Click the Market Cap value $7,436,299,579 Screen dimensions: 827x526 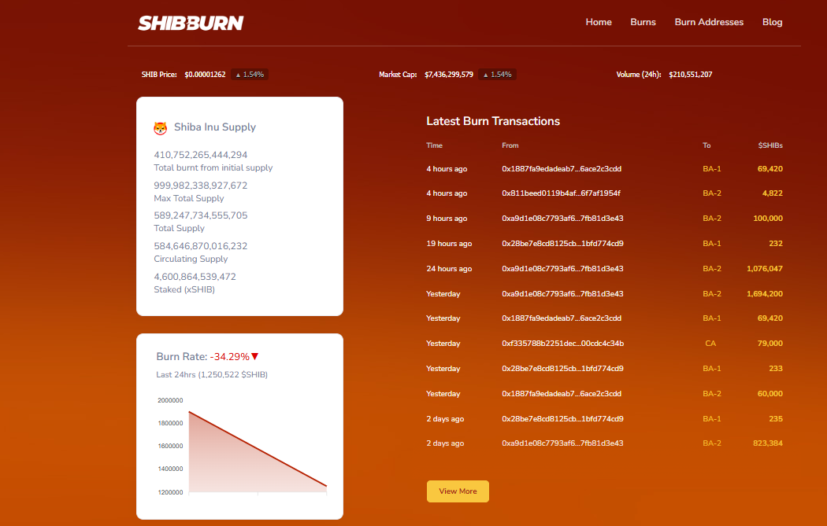(449, 75)
